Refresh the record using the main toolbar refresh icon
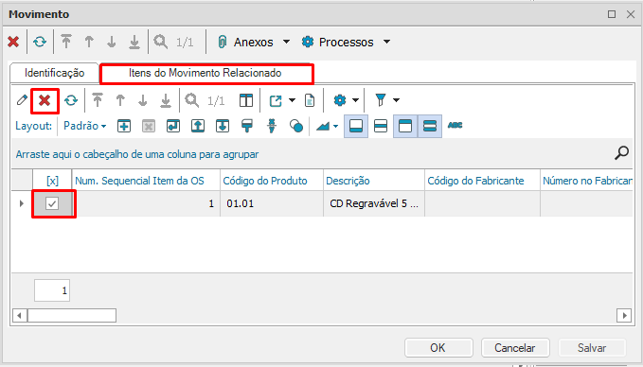 pyautogui.click(x=40, y=42)
